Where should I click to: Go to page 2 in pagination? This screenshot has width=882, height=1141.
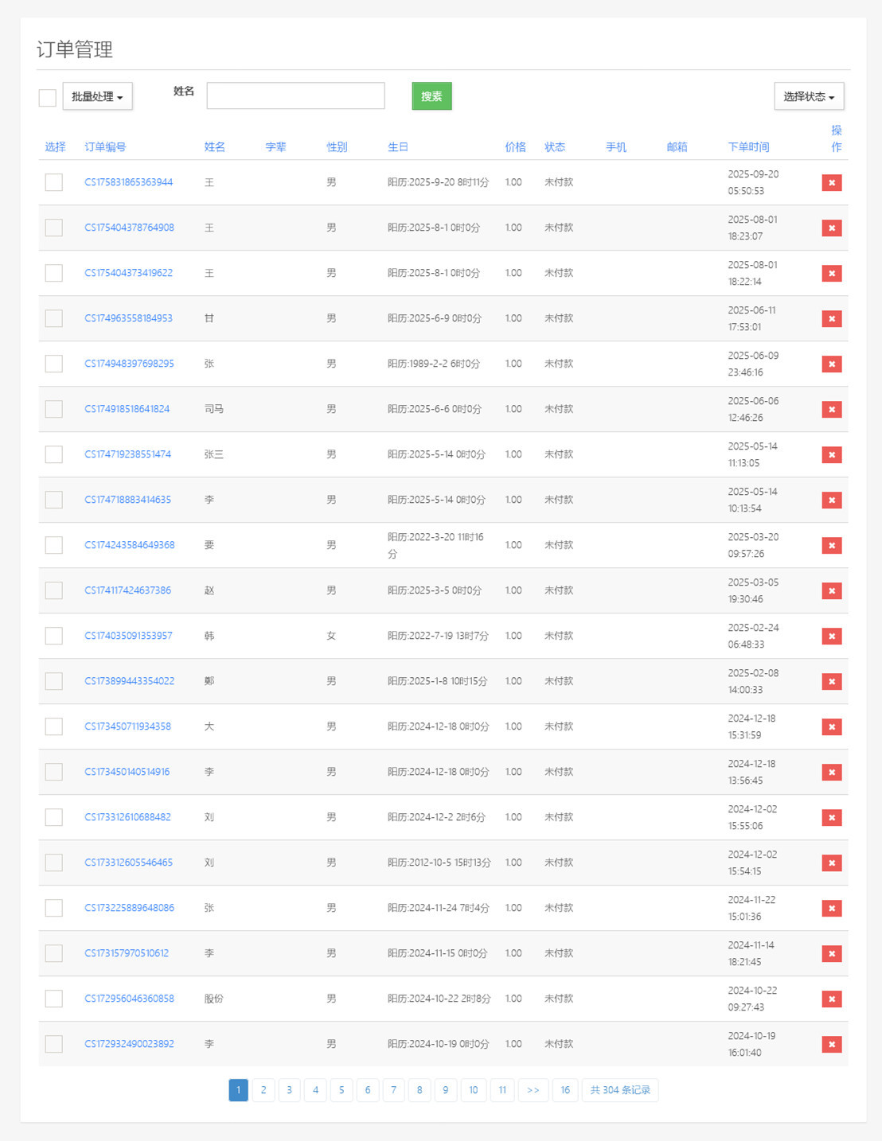pos(263,1090)
